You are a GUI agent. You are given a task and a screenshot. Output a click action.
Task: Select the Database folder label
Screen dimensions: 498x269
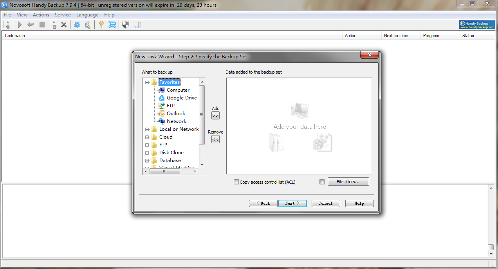click(170, 161)
